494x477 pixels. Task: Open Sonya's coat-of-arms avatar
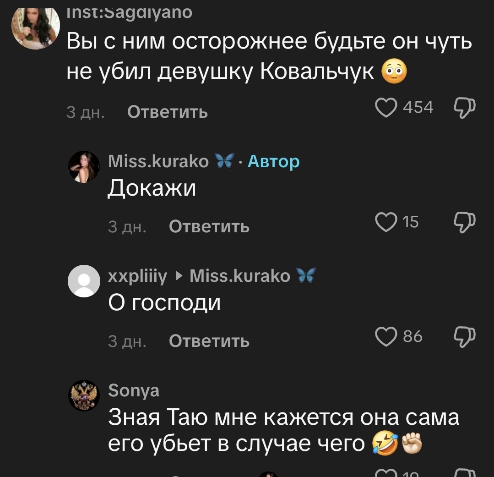coord(84,395)
